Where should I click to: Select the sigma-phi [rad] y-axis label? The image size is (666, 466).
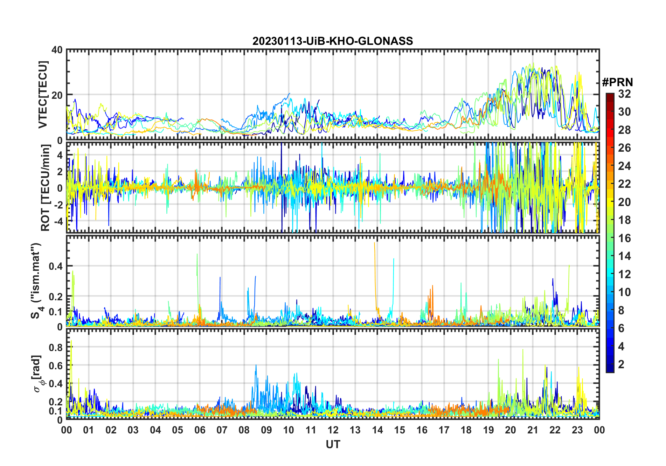point(38,374)
